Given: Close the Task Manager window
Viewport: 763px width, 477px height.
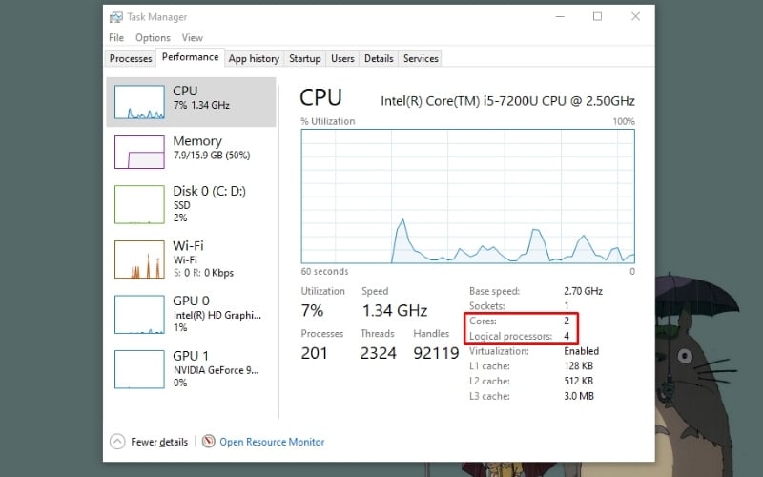Looking at the screenshot, I should (x=635, y=16).
